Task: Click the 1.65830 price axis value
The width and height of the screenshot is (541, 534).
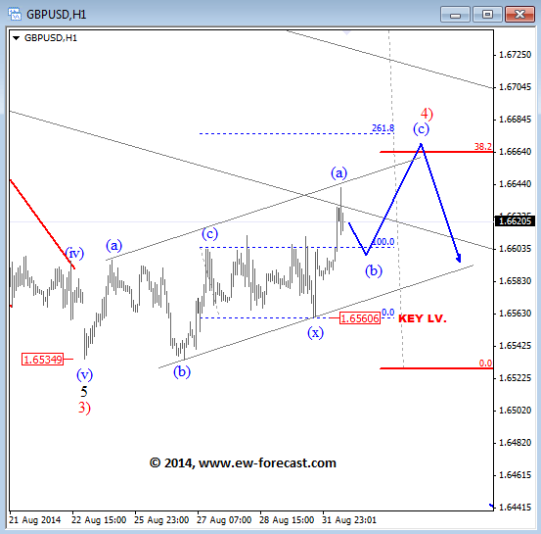Action: coord(516,281)
